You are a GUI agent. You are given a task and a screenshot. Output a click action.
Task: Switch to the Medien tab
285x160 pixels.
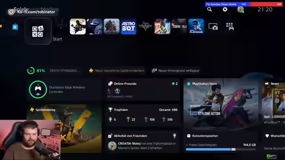click(x=49, y=9)
